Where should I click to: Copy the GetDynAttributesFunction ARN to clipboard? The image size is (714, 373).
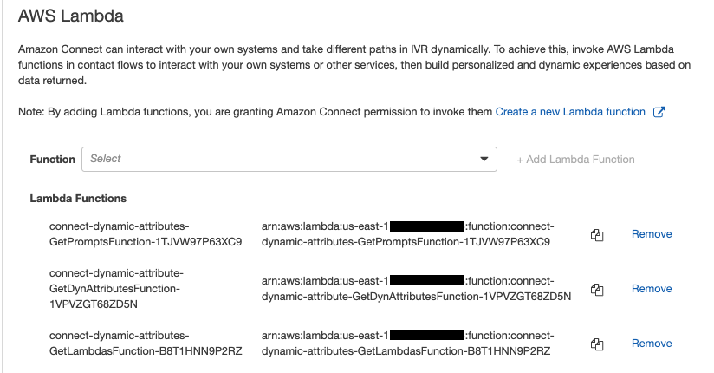(x=597, y=290)
